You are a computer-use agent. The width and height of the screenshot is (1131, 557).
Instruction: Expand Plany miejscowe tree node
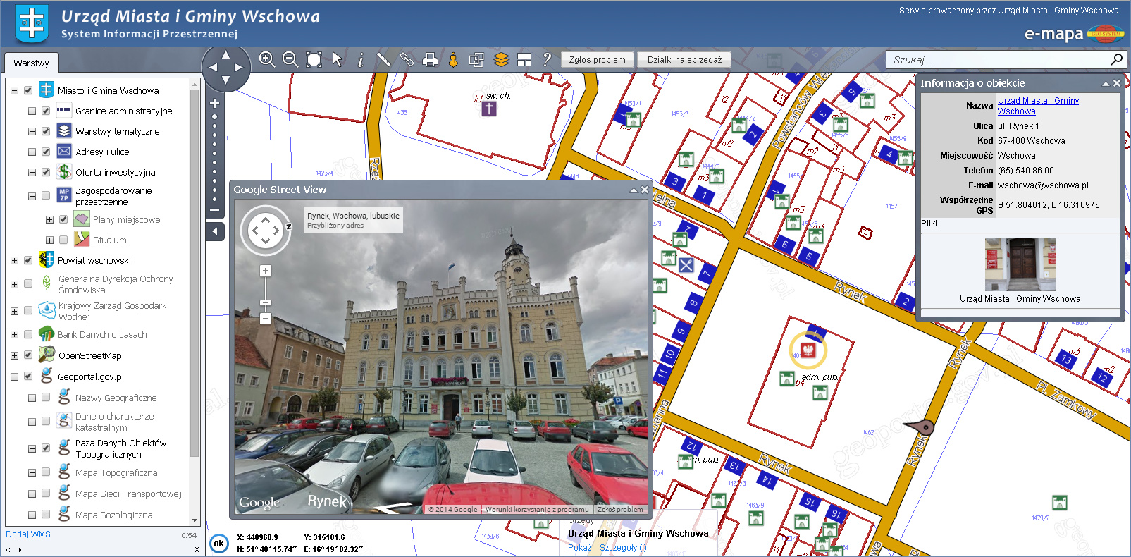point(49,219)
